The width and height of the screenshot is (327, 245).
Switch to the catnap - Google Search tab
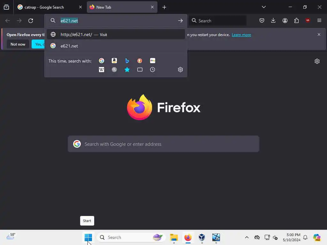pos(49,7)
